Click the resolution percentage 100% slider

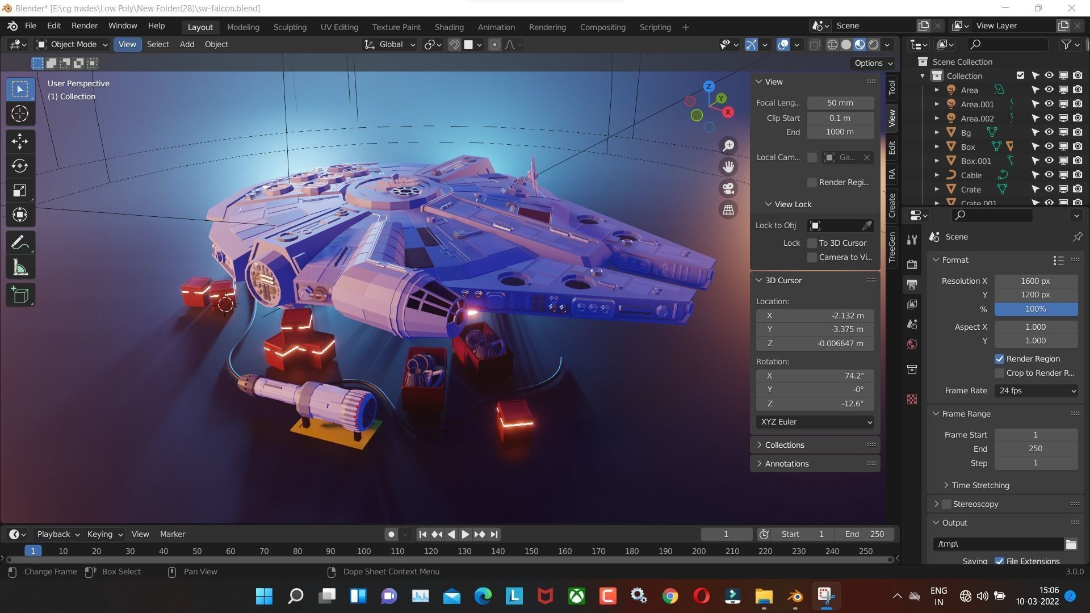[1035, 309]
